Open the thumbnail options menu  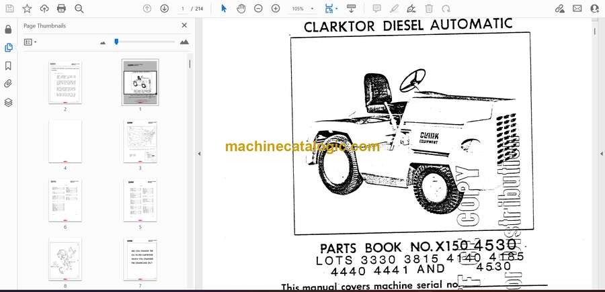(30, 42)
